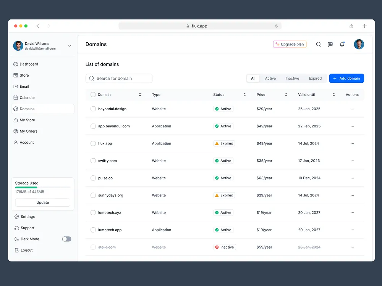Switch to the Expired filter tab
The height and width of the screenshot is (286, 382).
(315, 78)
